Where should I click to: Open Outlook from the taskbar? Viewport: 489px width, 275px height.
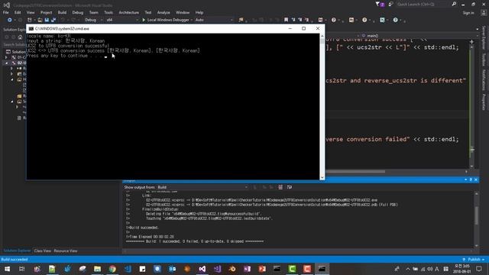[x=172, y=269]
